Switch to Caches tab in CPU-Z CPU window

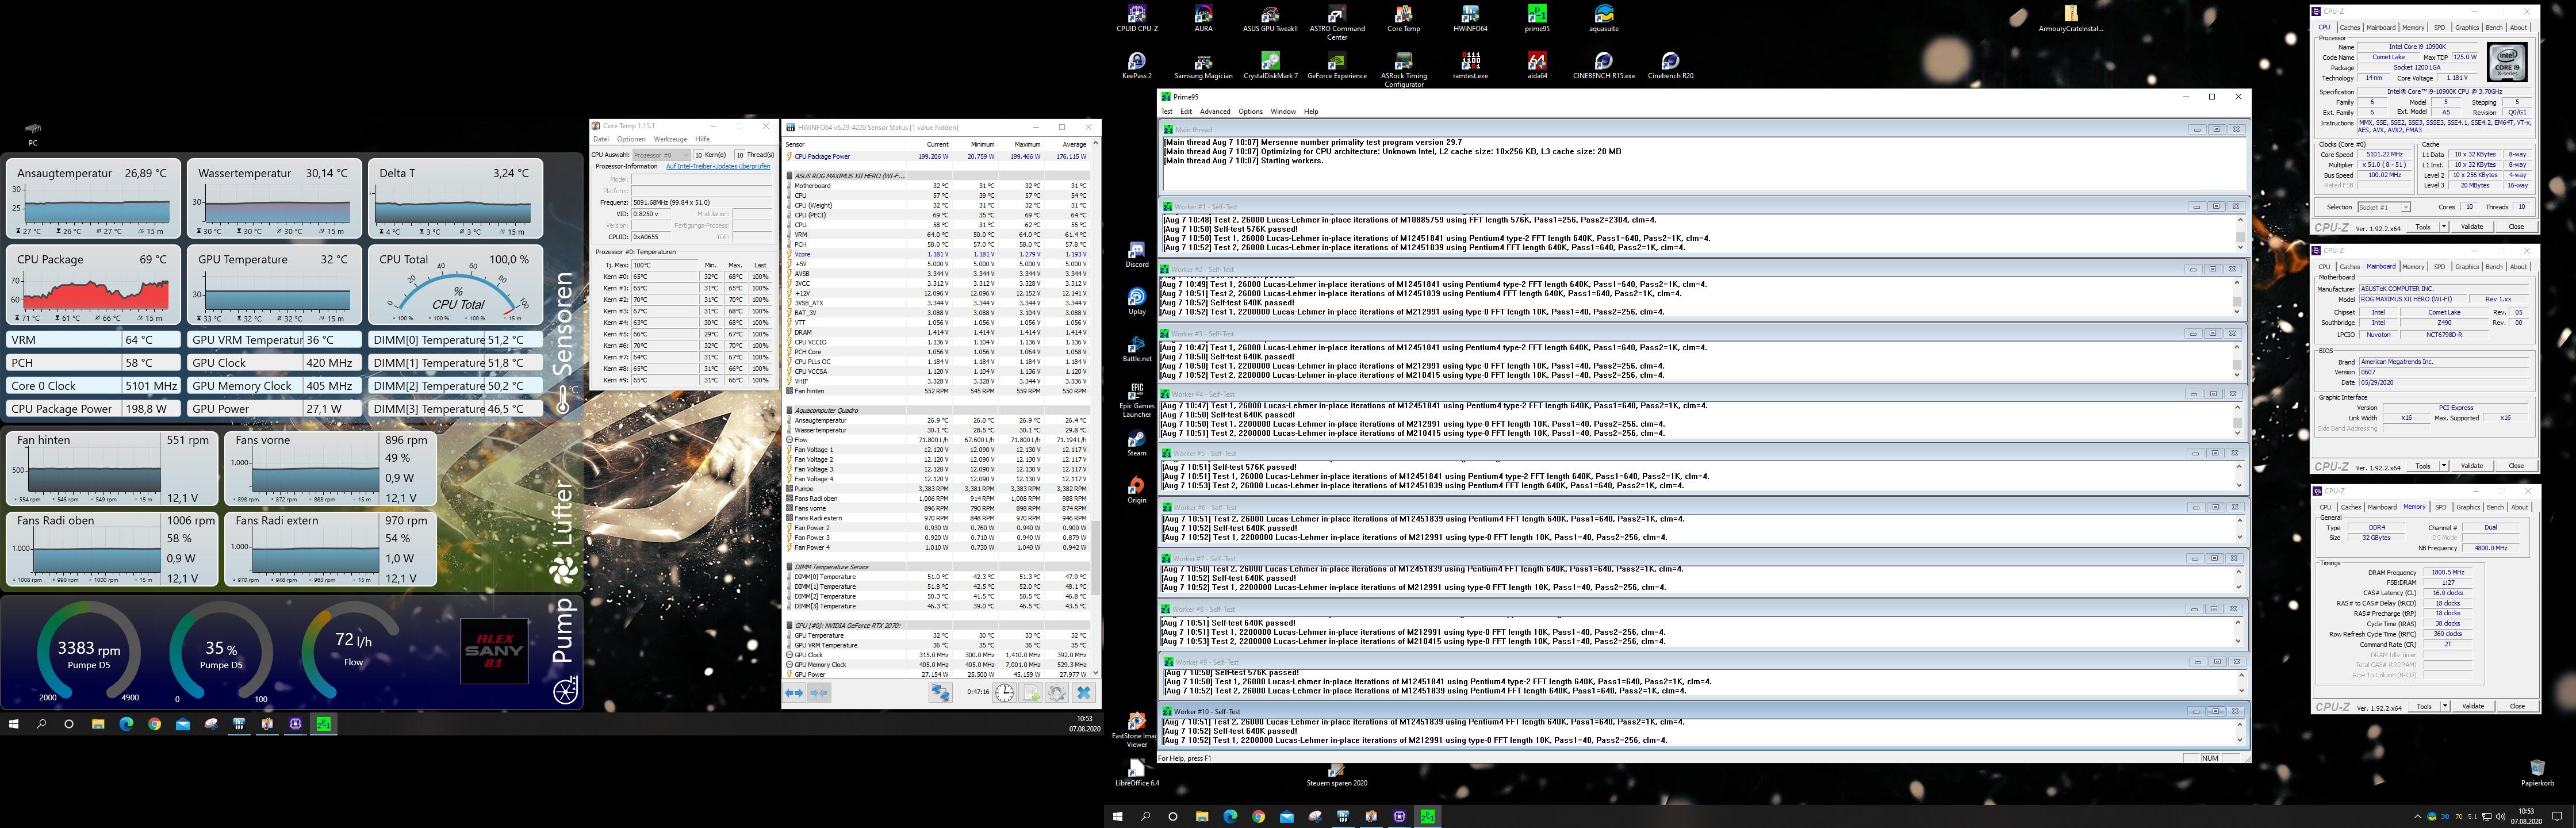(2349, 28)
